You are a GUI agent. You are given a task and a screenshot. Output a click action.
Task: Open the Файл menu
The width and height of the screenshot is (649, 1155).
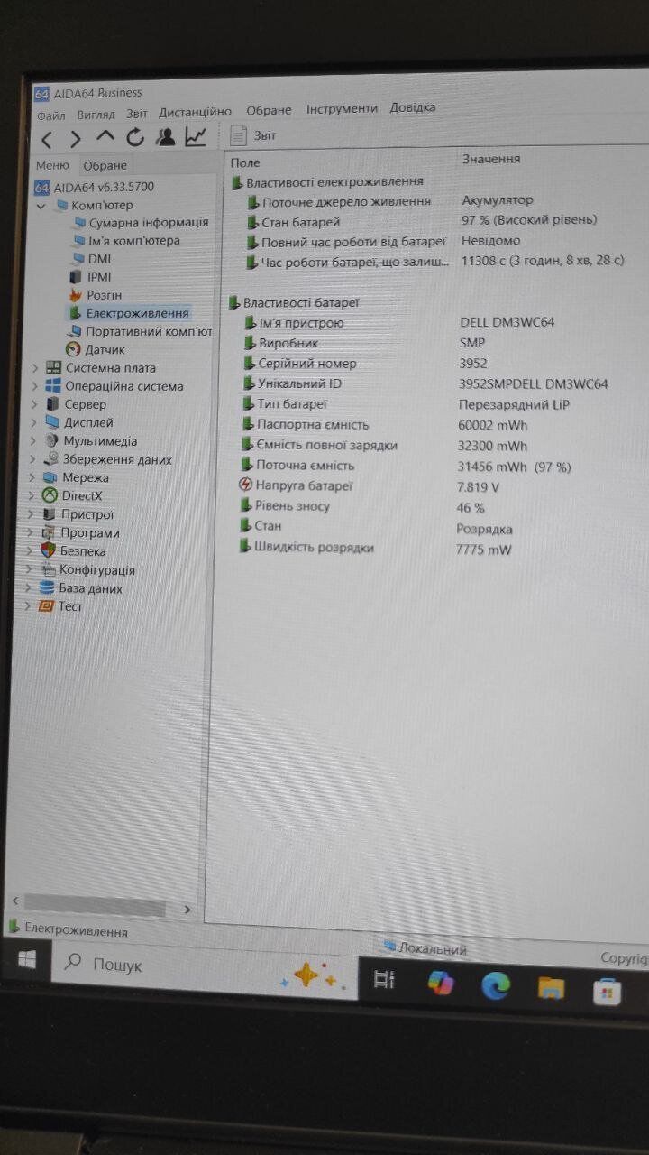pyautogui.click(x=50, y=115)
